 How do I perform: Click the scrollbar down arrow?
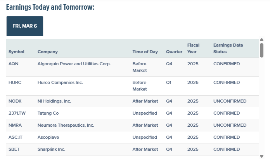tap(262, 156)
